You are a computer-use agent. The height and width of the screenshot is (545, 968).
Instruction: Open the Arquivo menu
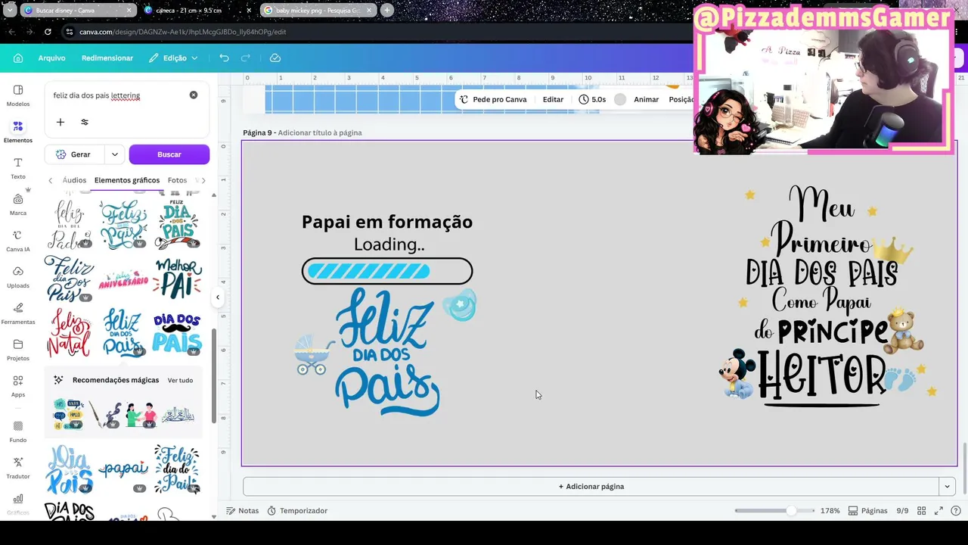[51, 58]
